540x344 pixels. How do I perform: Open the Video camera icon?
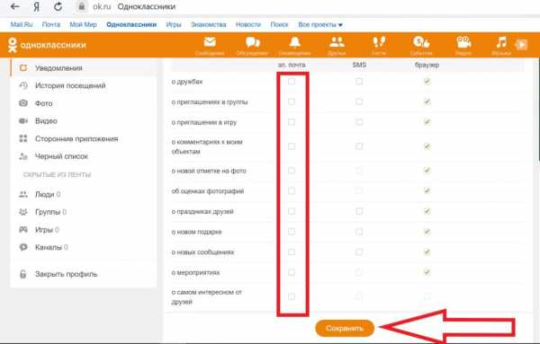(x=463, y=42)
